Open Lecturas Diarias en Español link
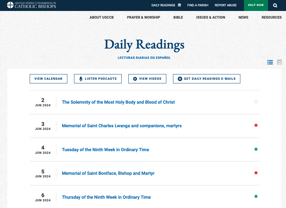 click(x=144, y=57)
